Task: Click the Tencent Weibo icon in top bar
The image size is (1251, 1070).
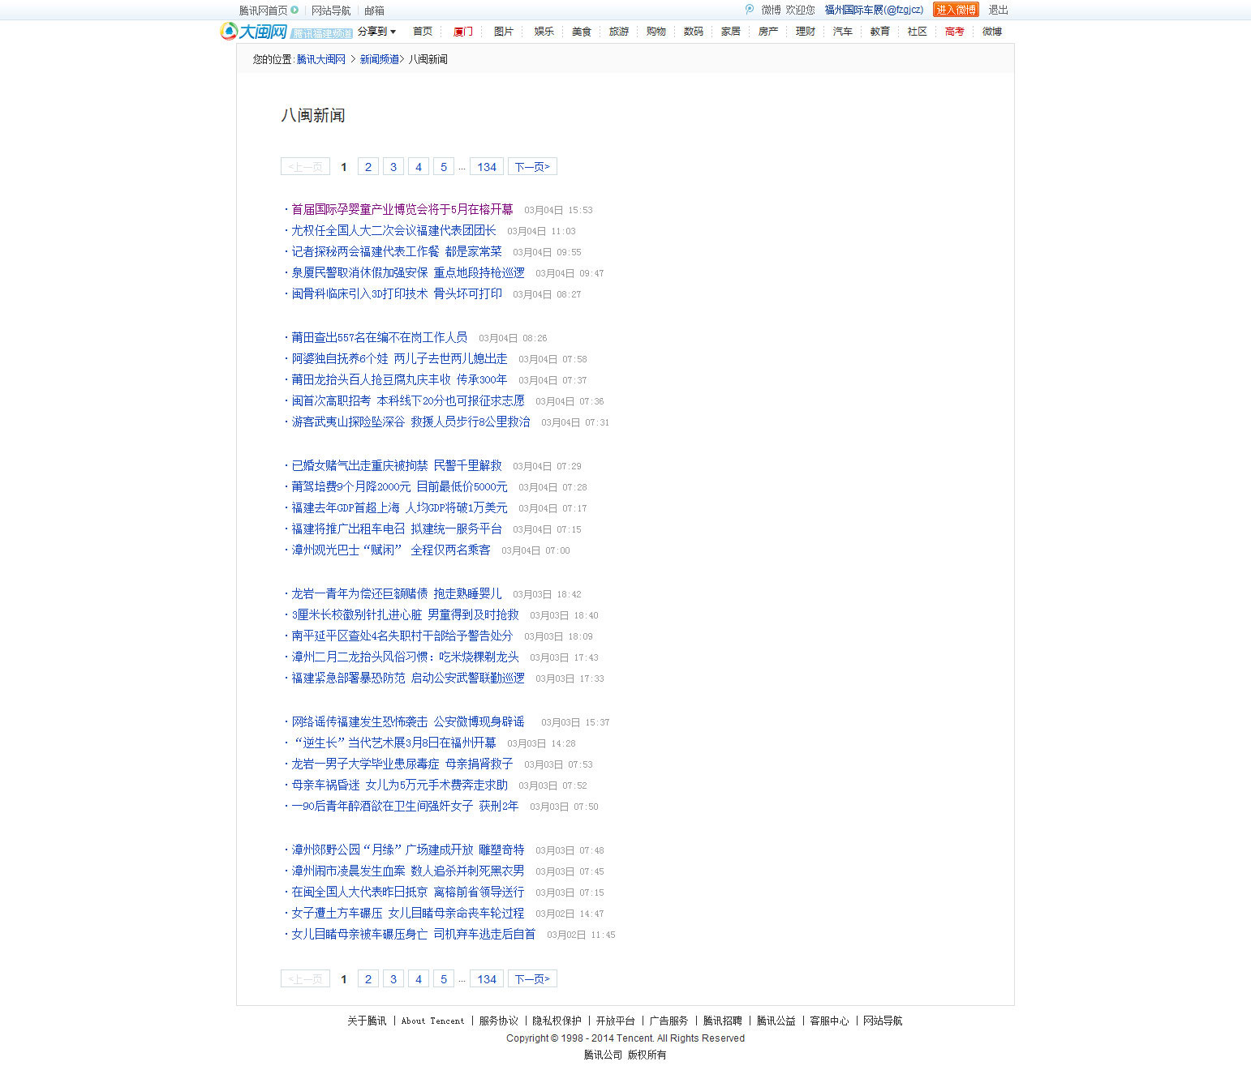Action: [x=749, y=10]
